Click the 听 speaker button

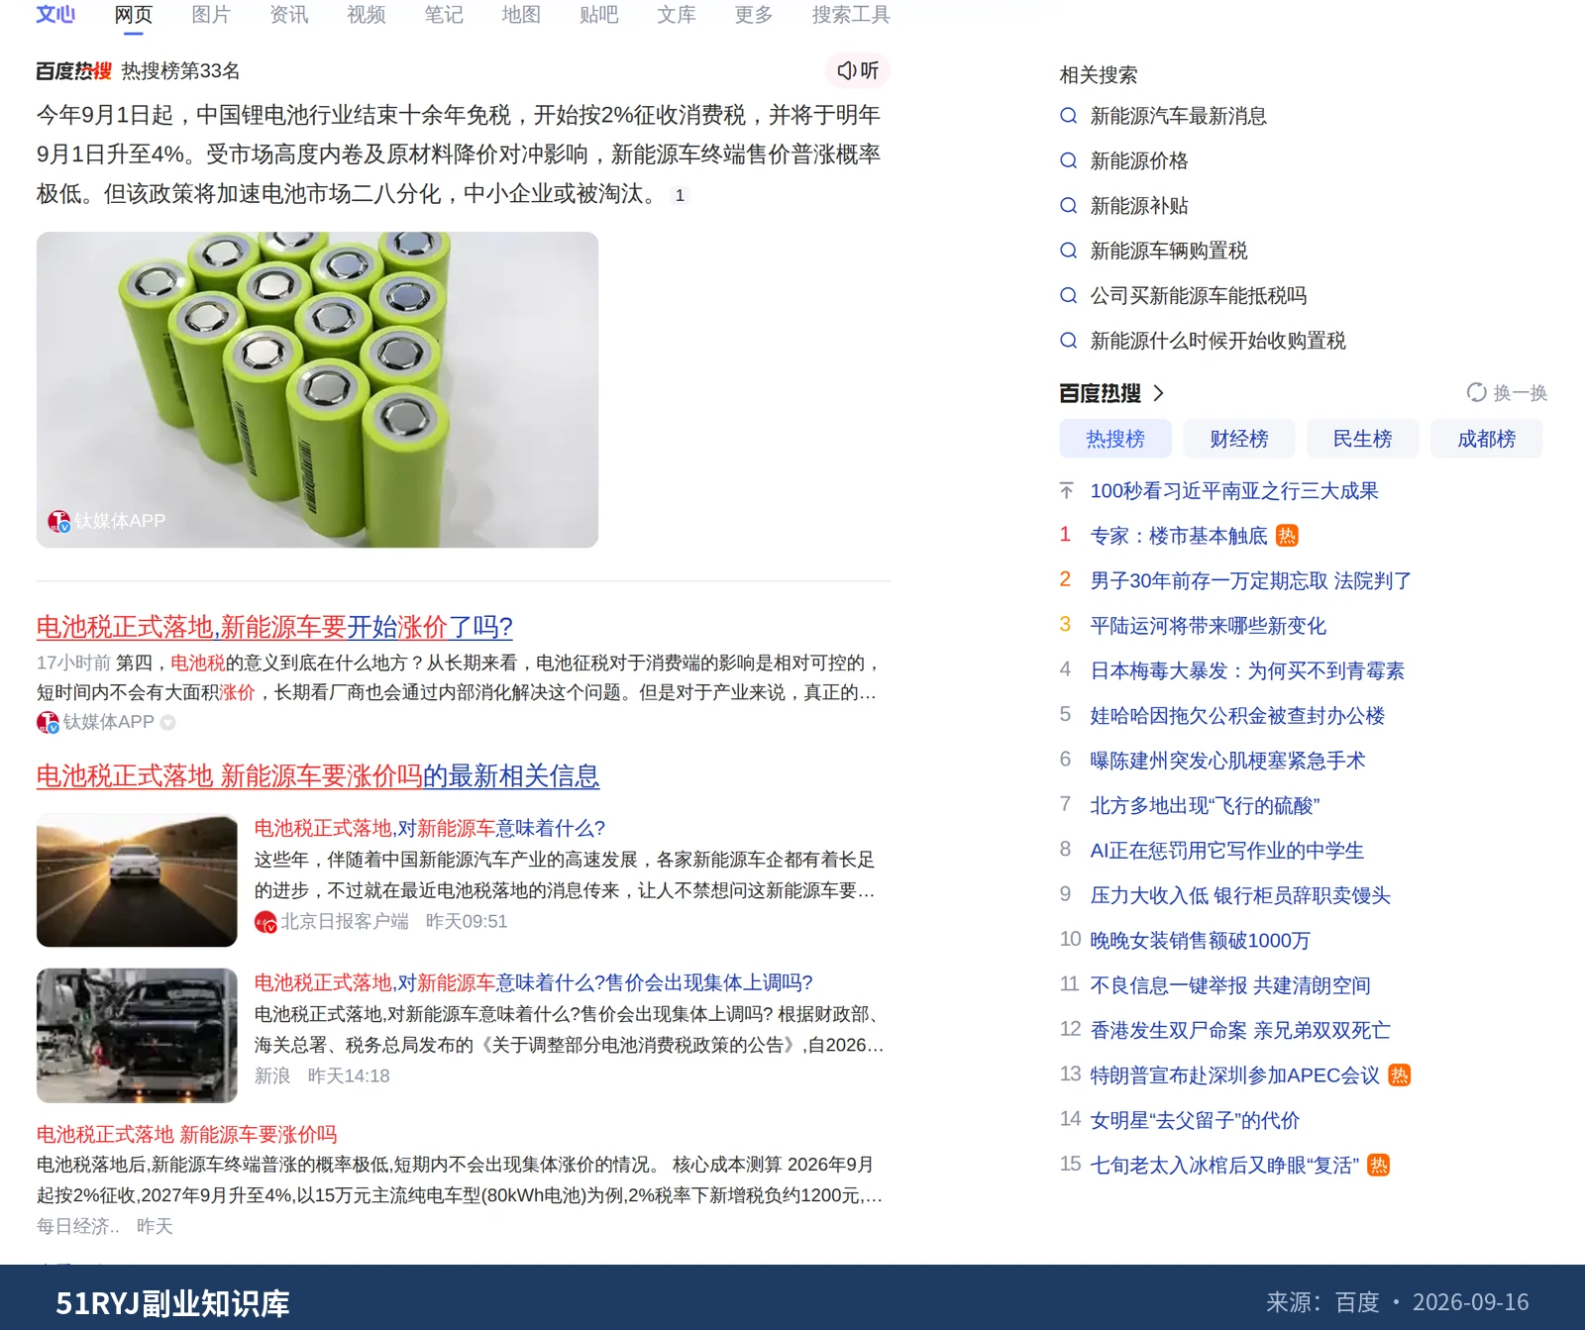pos(858,70)
